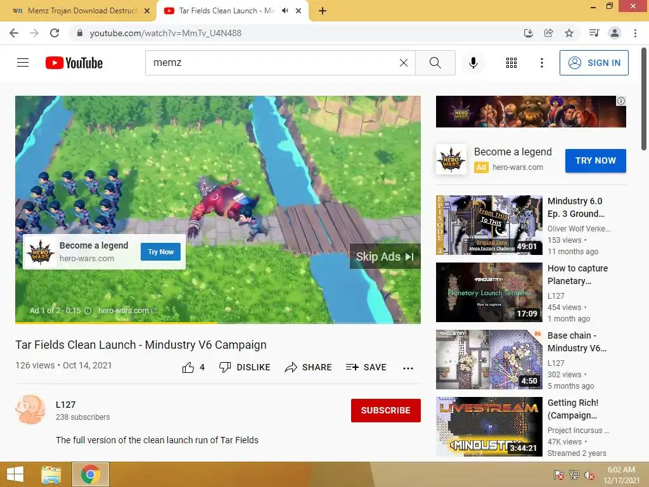This screenshot has width=649, height=487.
Task: Open How to capture Planetary video title
Action: tap(577, 275)
